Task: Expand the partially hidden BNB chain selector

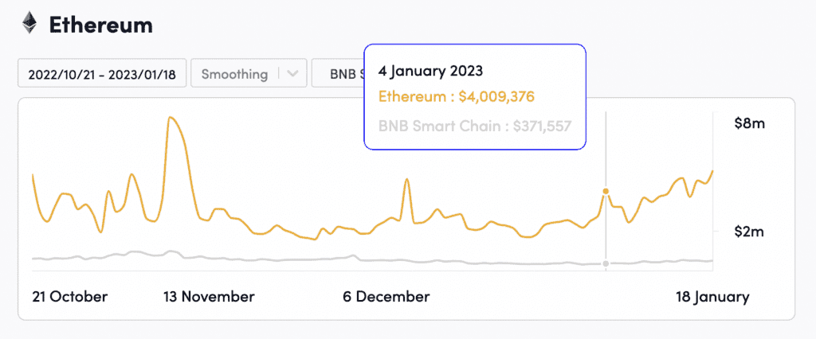Action: click(x=339, y=74)
